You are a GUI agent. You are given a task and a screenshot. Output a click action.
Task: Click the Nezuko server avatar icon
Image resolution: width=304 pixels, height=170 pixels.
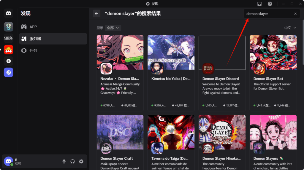click(x=106, y=68)
